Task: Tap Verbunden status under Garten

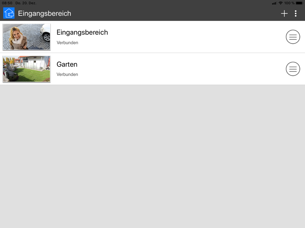Action: pyautogui.click(x=67, y=74)
